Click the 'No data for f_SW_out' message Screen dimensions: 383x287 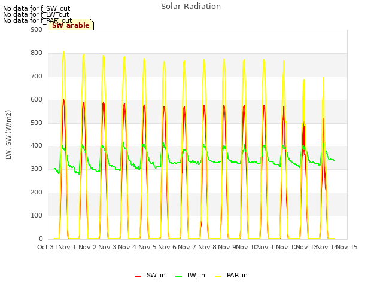pyautogui.click(x=37, y=9)
